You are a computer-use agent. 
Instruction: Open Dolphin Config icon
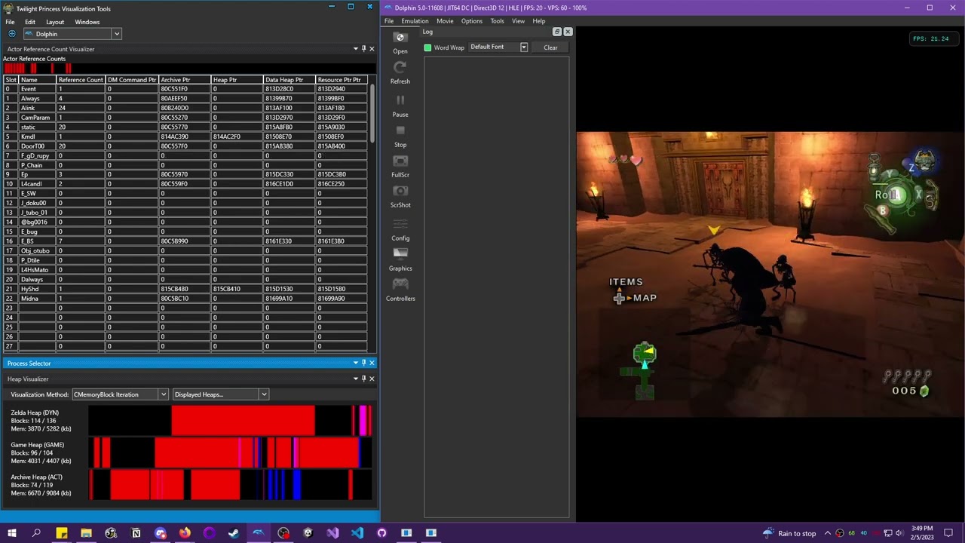pos(400,224)
